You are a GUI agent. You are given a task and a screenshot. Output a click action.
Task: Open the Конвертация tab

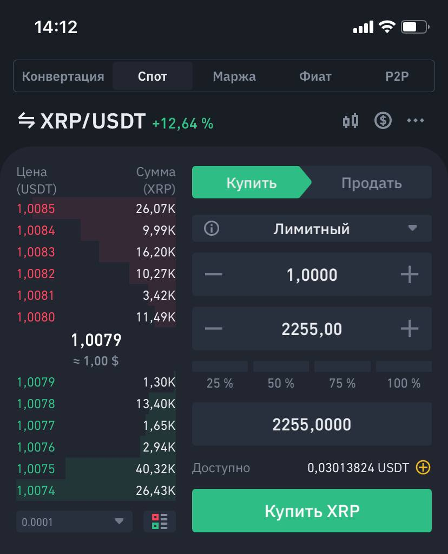point(63,76)
